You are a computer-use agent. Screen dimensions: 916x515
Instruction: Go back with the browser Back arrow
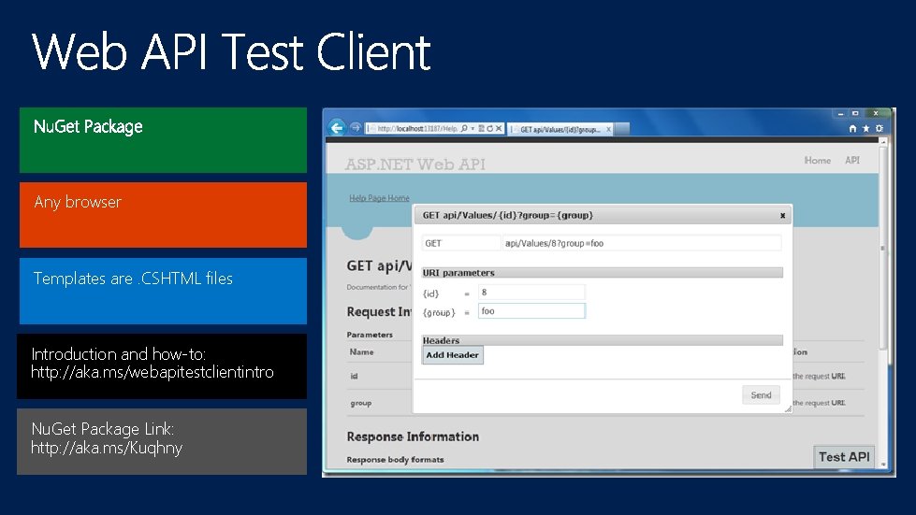pyautogui.click(x=337, y=127)
